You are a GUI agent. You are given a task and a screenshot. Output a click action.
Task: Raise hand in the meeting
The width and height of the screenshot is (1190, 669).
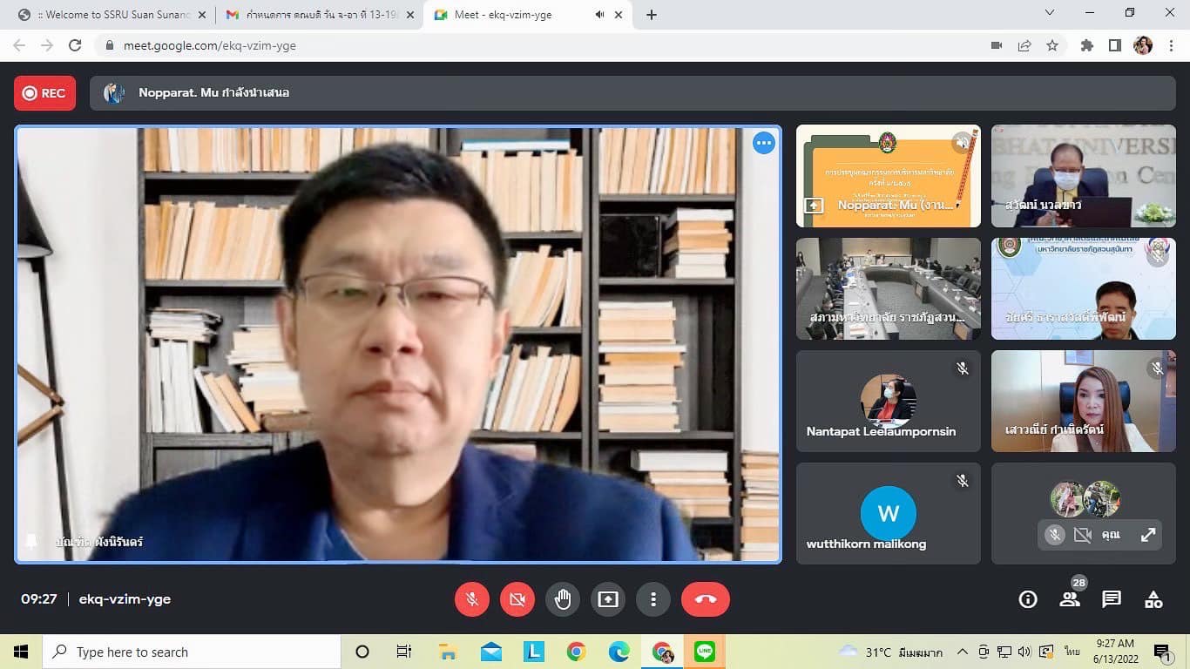[563, 599]
